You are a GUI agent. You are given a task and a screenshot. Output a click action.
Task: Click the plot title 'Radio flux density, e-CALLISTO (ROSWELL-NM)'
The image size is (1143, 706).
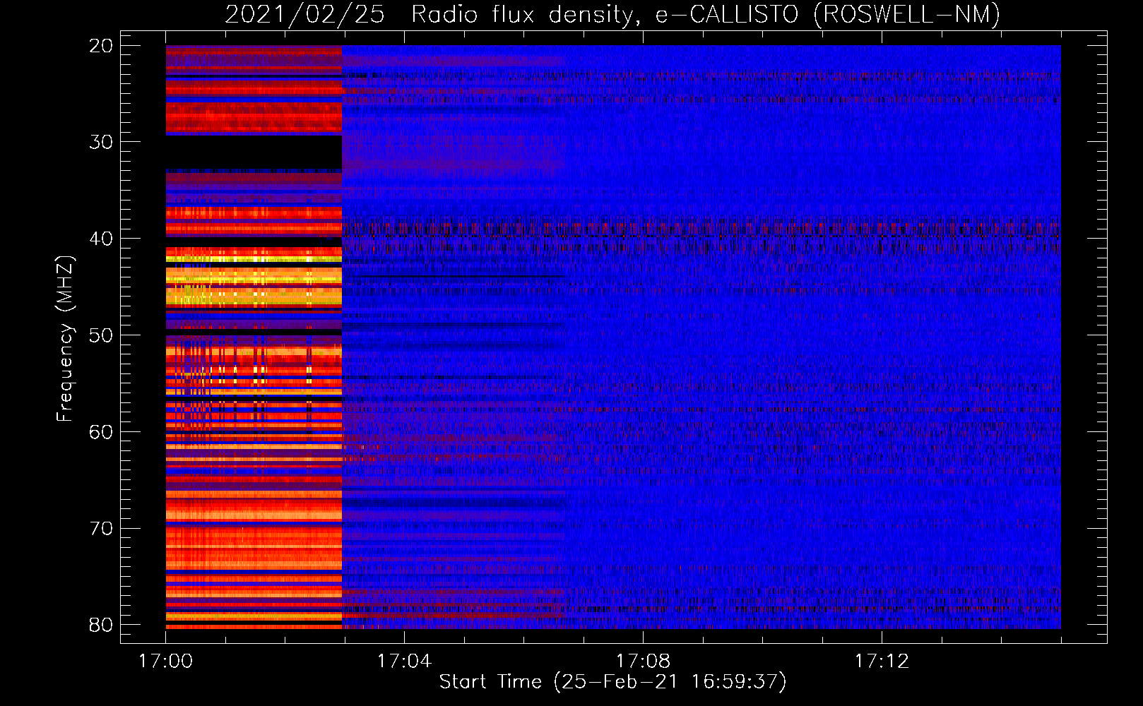pos(706,14)
